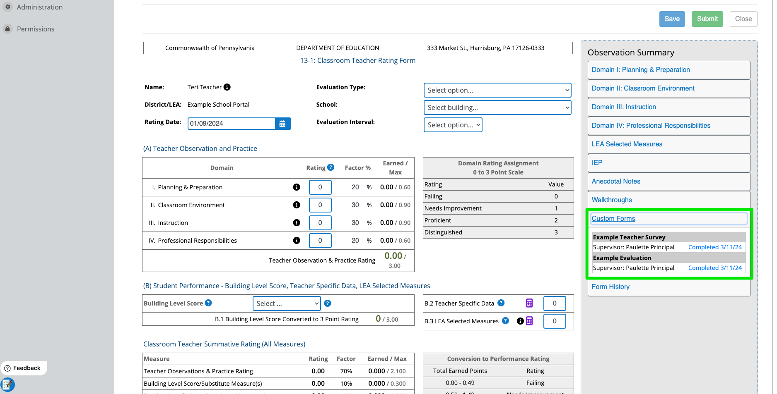The width and height of the screenshot is (777, 394).
Task: Click the 'Example Teacher Survey' form title
Action: click(629, 237)
